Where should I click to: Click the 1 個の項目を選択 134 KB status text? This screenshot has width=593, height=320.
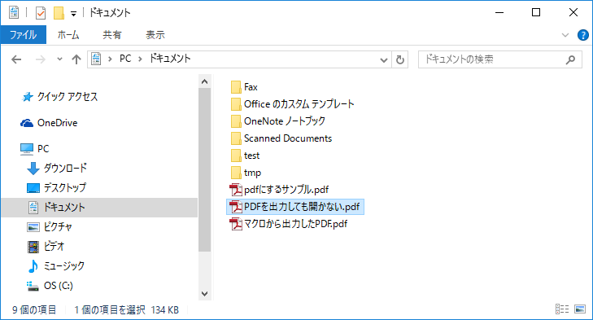126,310
